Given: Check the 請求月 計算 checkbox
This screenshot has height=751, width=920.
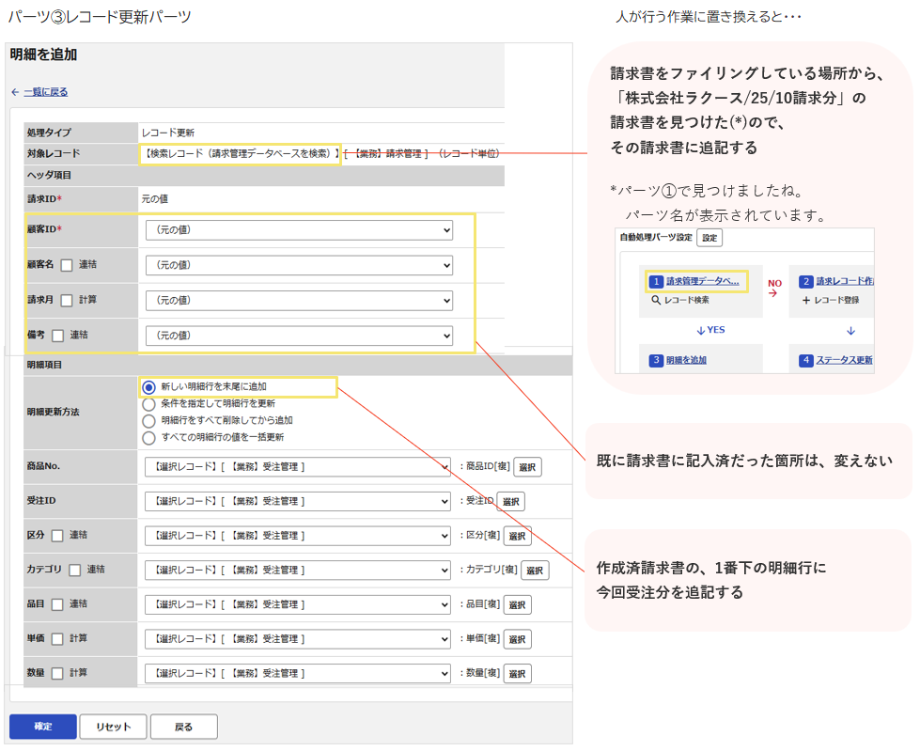Looking at the screenshot, I should (67, 301).
